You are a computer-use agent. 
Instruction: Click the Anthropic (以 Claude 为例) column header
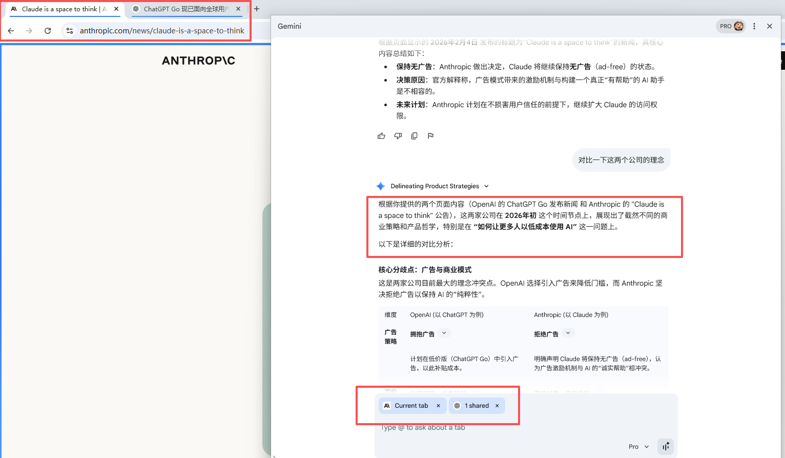click(571, 315)
